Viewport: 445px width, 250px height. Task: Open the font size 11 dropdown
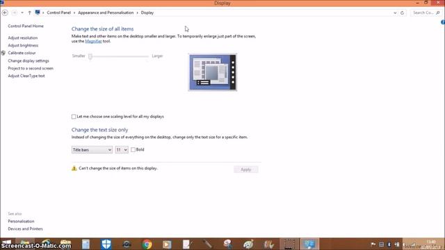(x=122, y=150)
